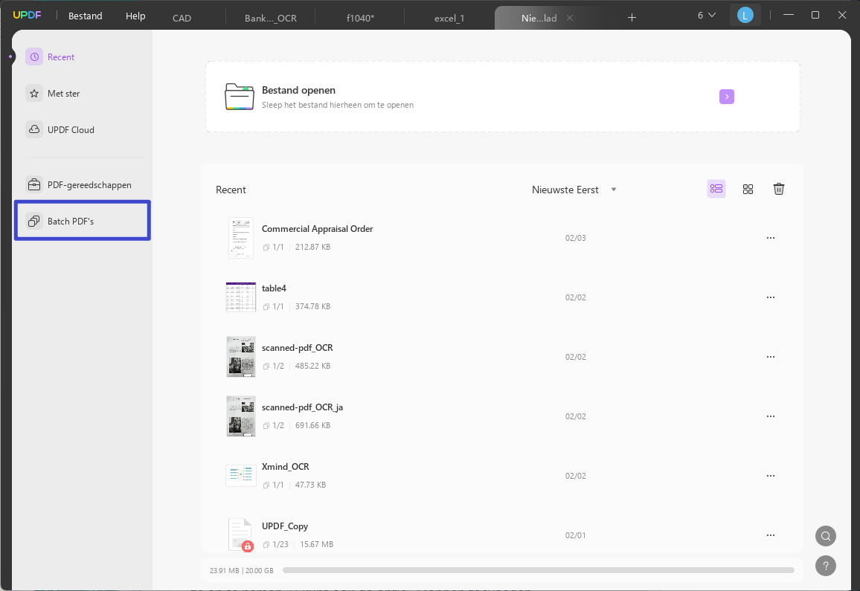Click the 02/01 date entry
Viewport: 860px width, 591px height.
pos(575,535)
